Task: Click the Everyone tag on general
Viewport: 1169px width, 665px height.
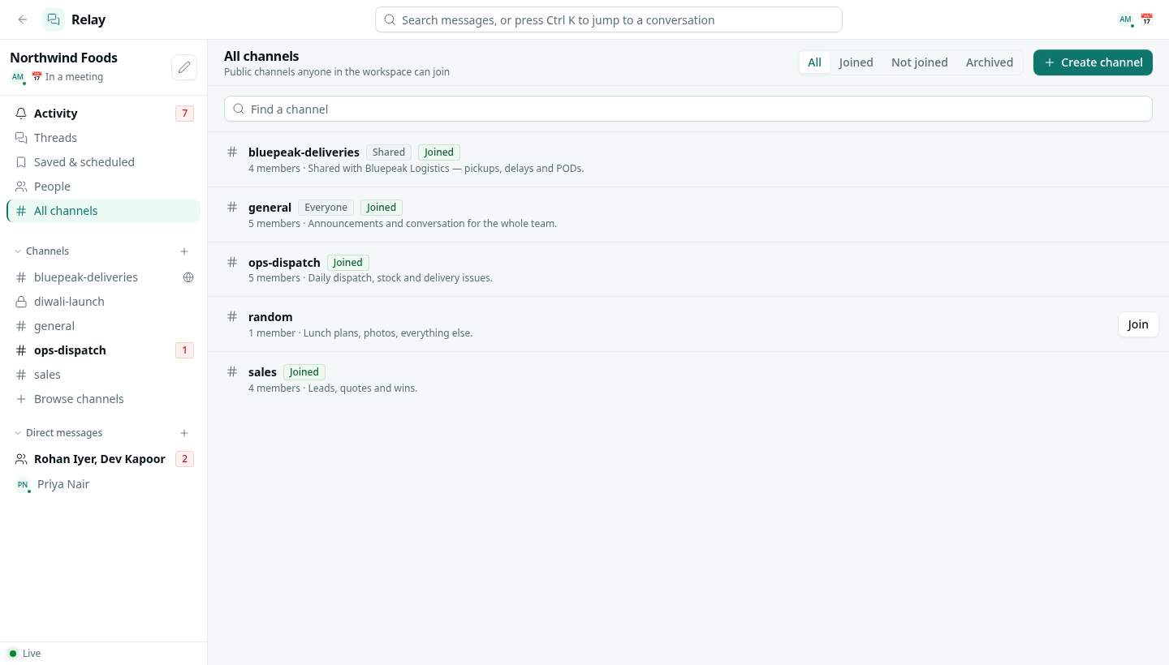Action: [x=326, y=208]
